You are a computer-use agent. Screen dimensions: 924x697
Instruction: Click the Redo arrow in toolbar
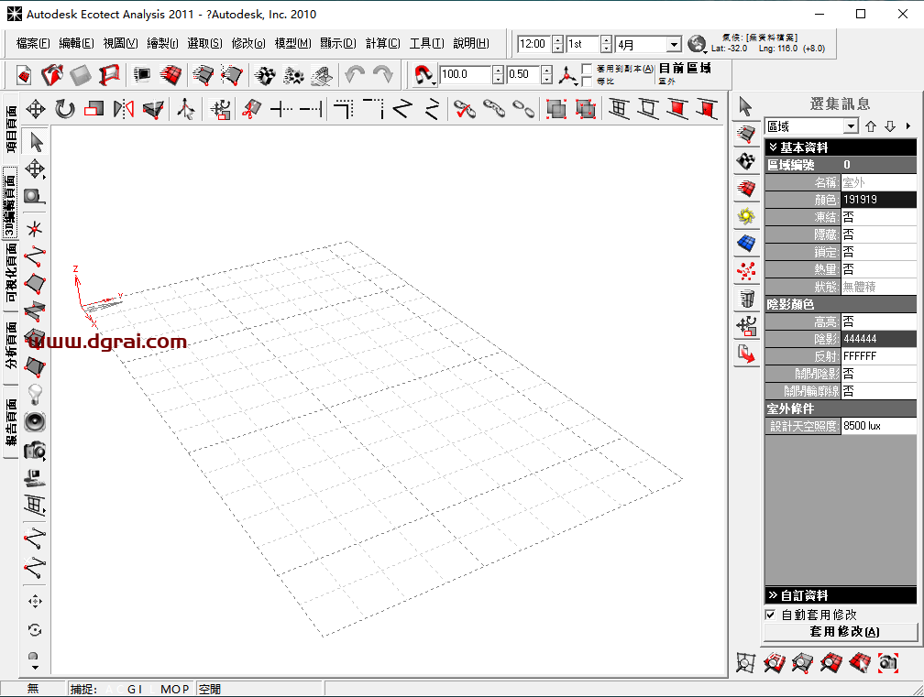click(383, 75)
